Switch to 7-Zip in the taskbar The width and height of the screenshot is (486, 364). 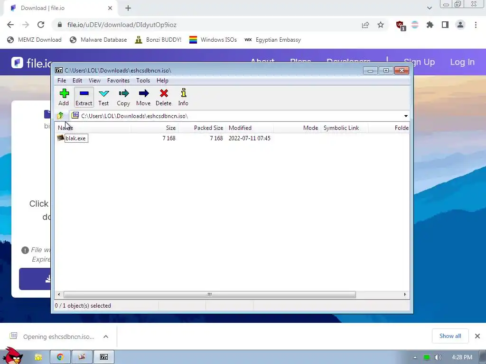(x=104, y=357)
